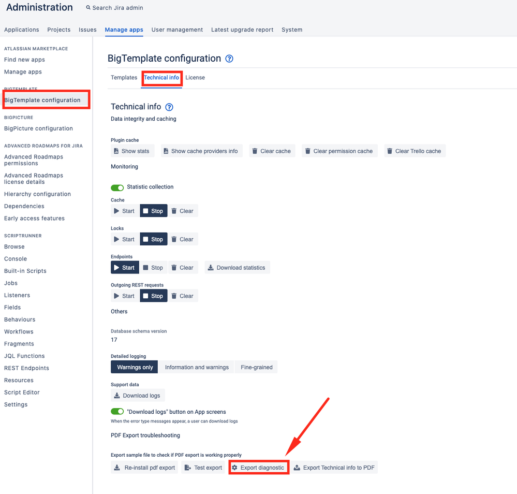Stop Endpoints monitoring
This screenshot has height=494, width=517.
click(154, 268)
